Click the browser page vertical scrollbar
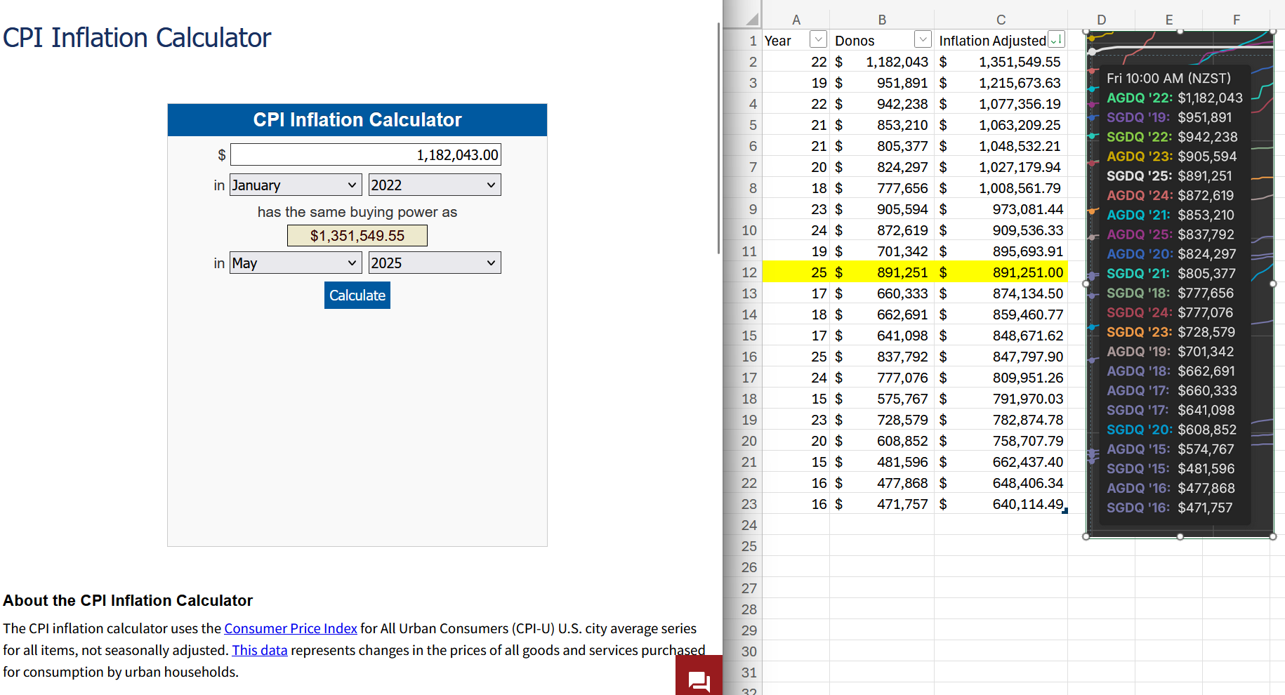This screenshot has width=1285, height=695. click(718, 138)
